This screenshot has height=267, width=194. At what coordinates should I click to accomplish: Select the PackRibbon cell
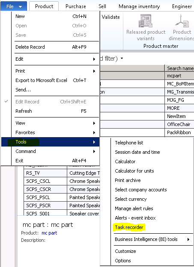click(x=179, y=132)
